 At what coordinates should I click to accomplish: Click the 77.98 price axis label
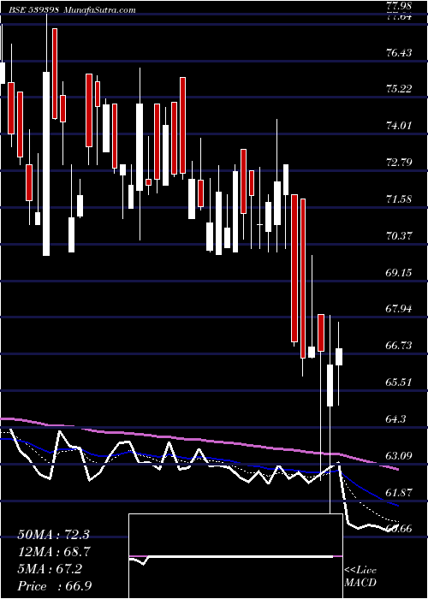[x=399, y=6]
